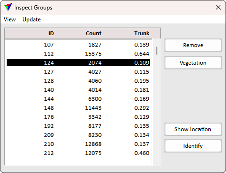Click the trunk value 0.139
The height and width of the screenshot is (173, 226).
pos(142,45)
